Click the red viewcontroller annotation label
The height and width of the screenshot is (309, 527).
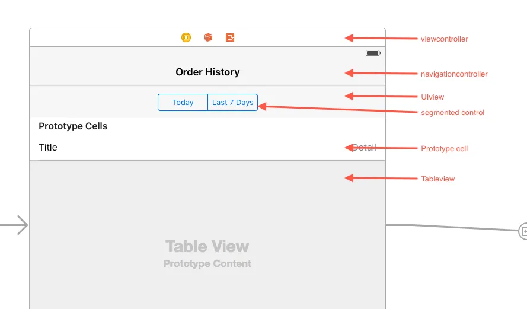444,39
